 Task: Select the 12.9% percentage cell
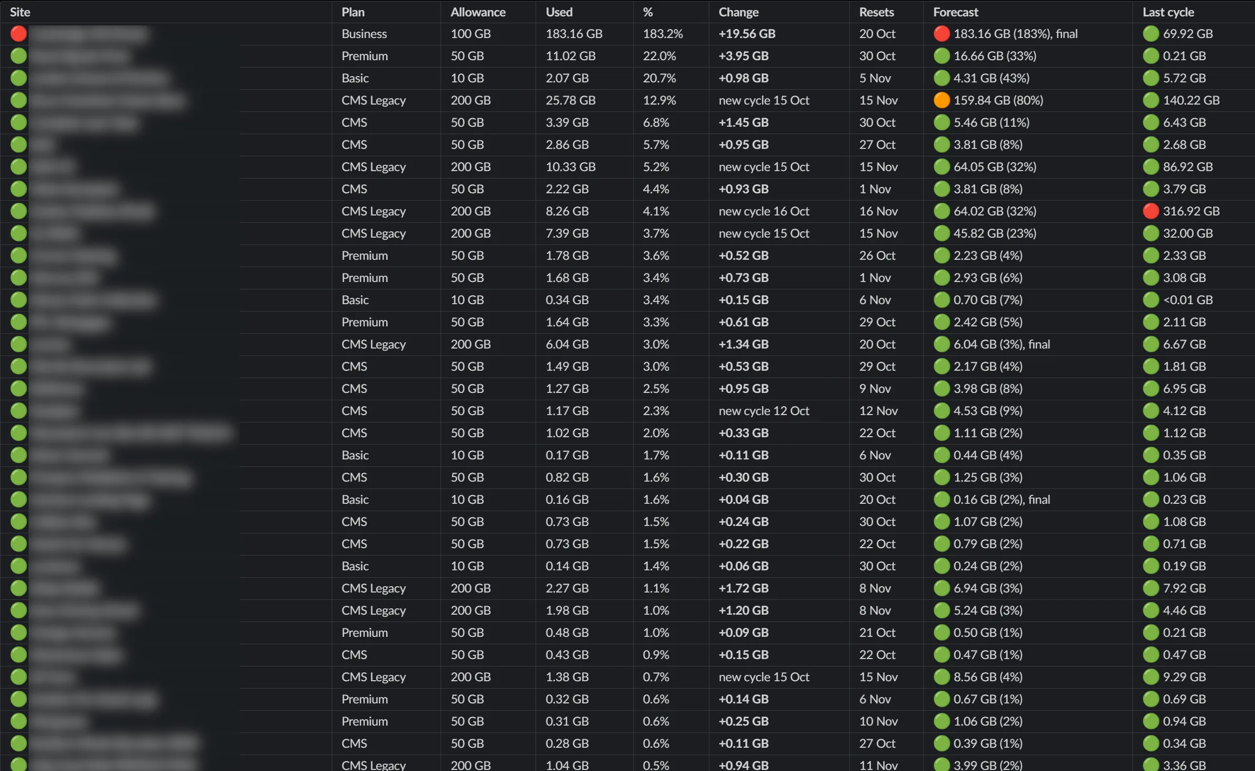tap(660, 100)
